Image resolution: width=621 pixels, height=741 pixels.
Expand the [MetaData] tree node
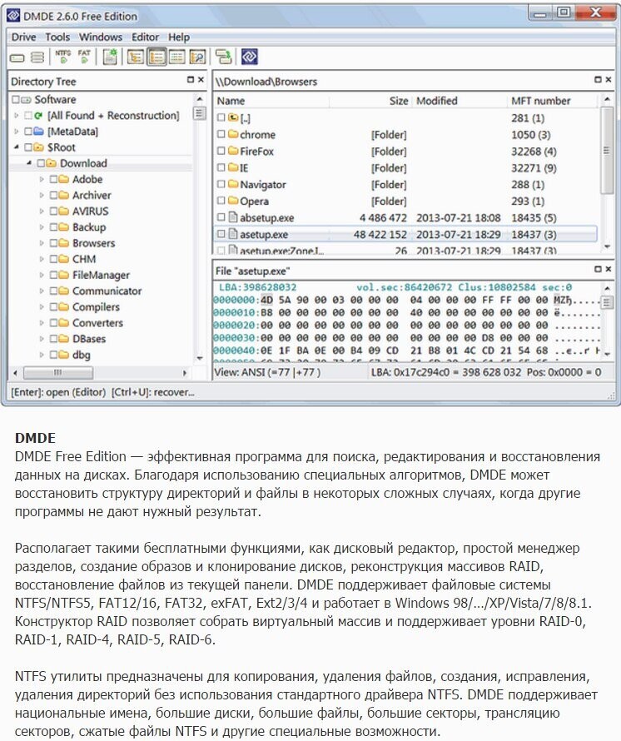[x=17, y=132]
